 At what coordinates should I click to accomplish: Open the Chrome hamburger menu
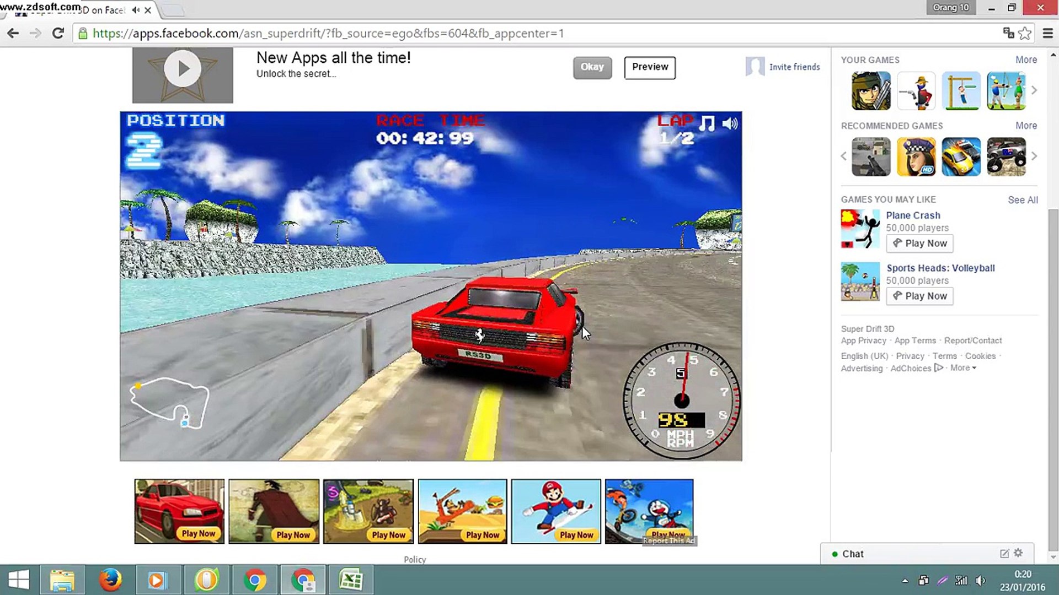point(1048,33)
